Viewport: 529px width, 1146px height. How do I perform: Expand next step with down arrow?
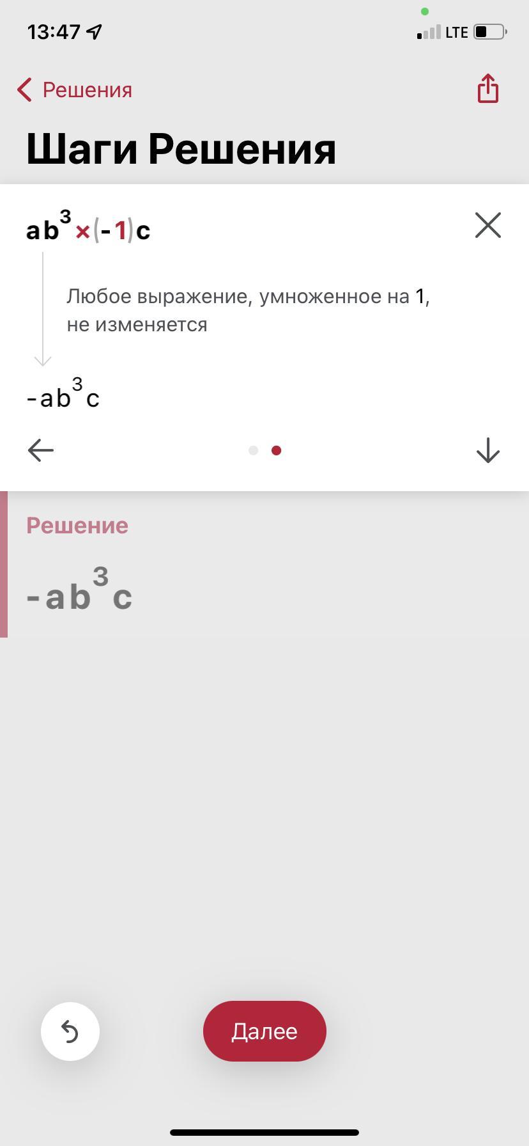[x=488, y=450]
